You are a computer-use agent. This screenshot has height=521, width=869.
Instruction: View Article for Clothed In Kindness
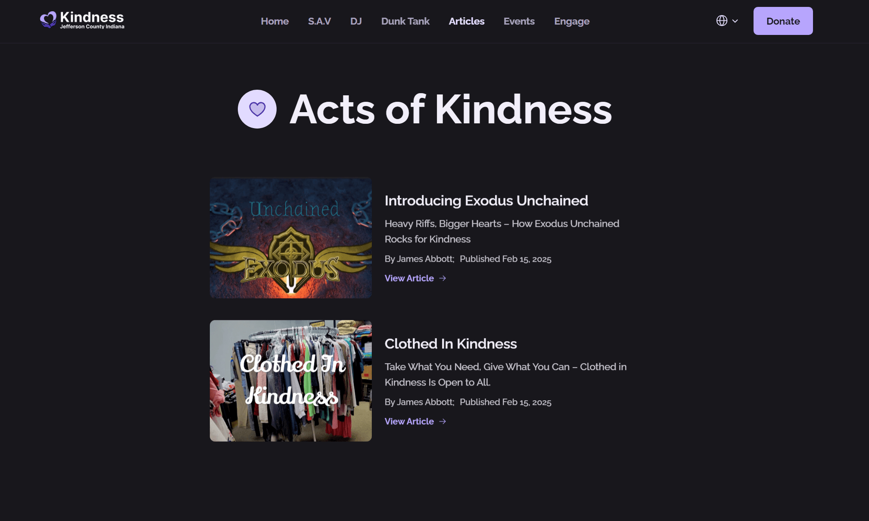pos(409,421)
